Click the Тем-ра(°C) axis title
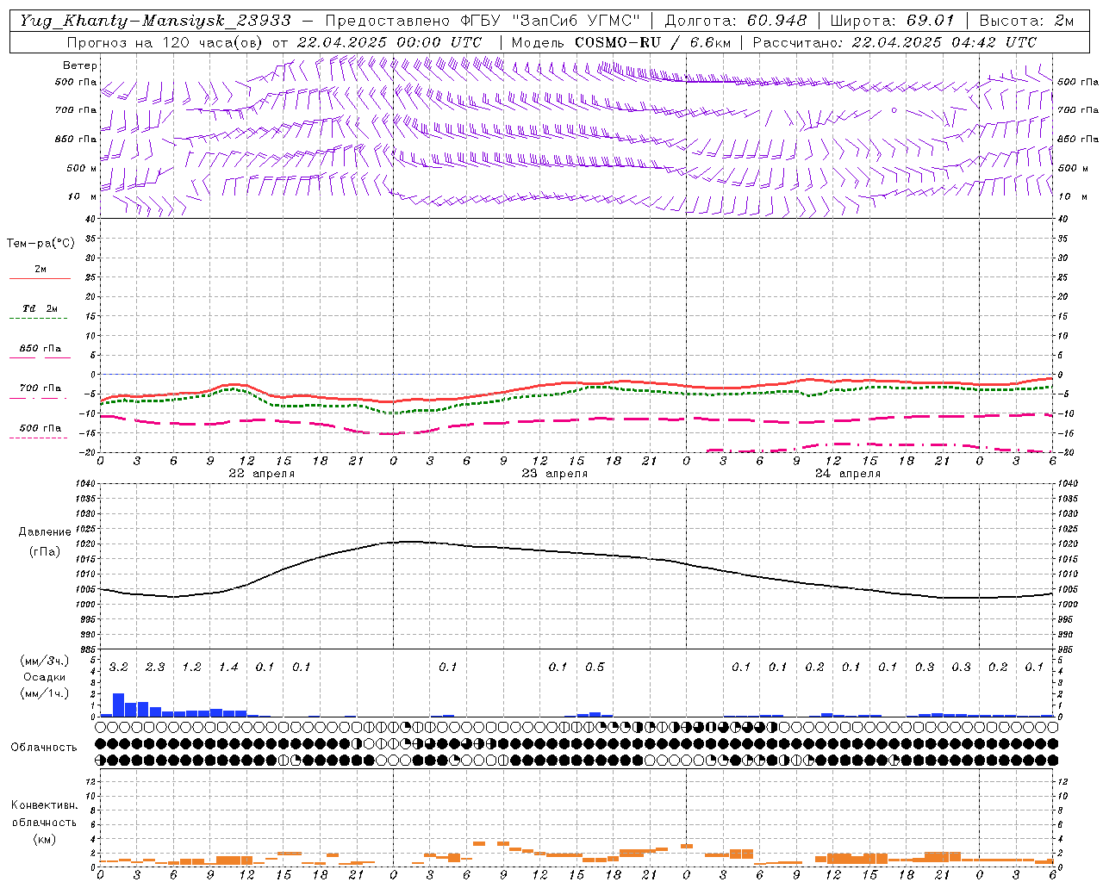 coord(41,244)
